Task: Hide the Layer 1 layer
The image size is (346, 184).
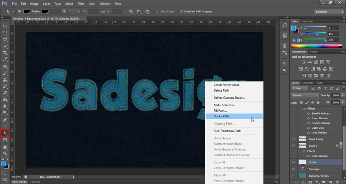Action: click(x=293, y=146)
